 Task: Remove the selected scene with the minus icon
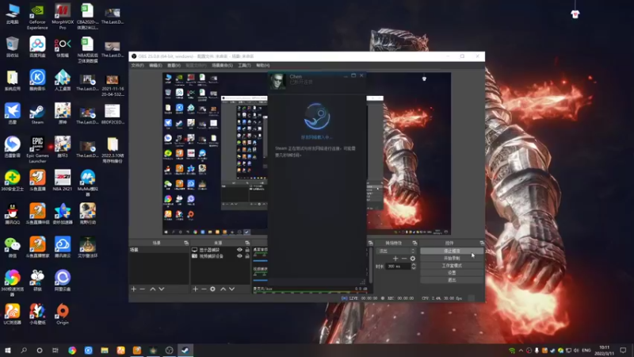(x=143, y=289)
